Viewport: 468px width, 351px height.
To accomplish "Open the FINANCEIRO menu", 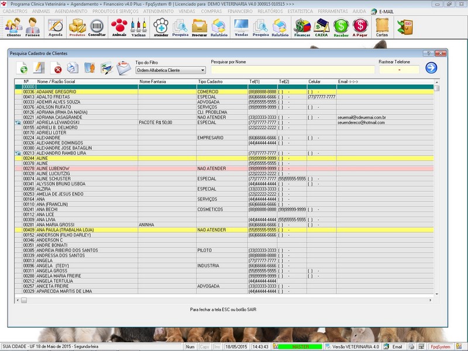I will coord(240,11).
